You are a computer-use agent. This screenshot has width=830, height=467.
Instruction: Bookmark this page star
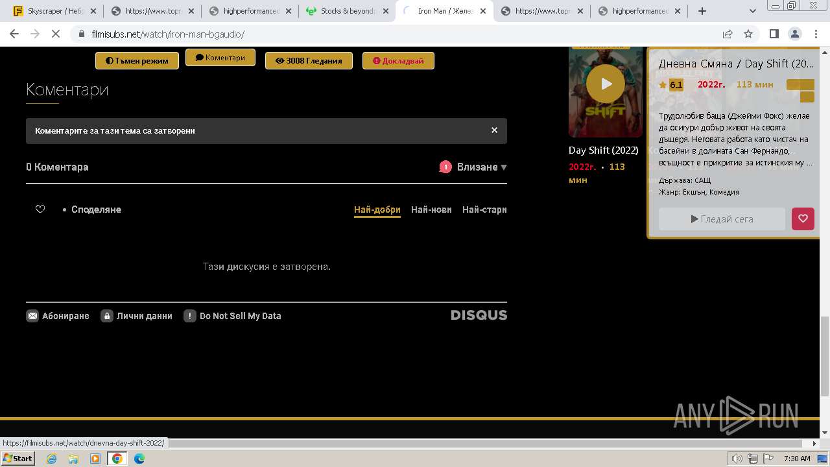748,34
